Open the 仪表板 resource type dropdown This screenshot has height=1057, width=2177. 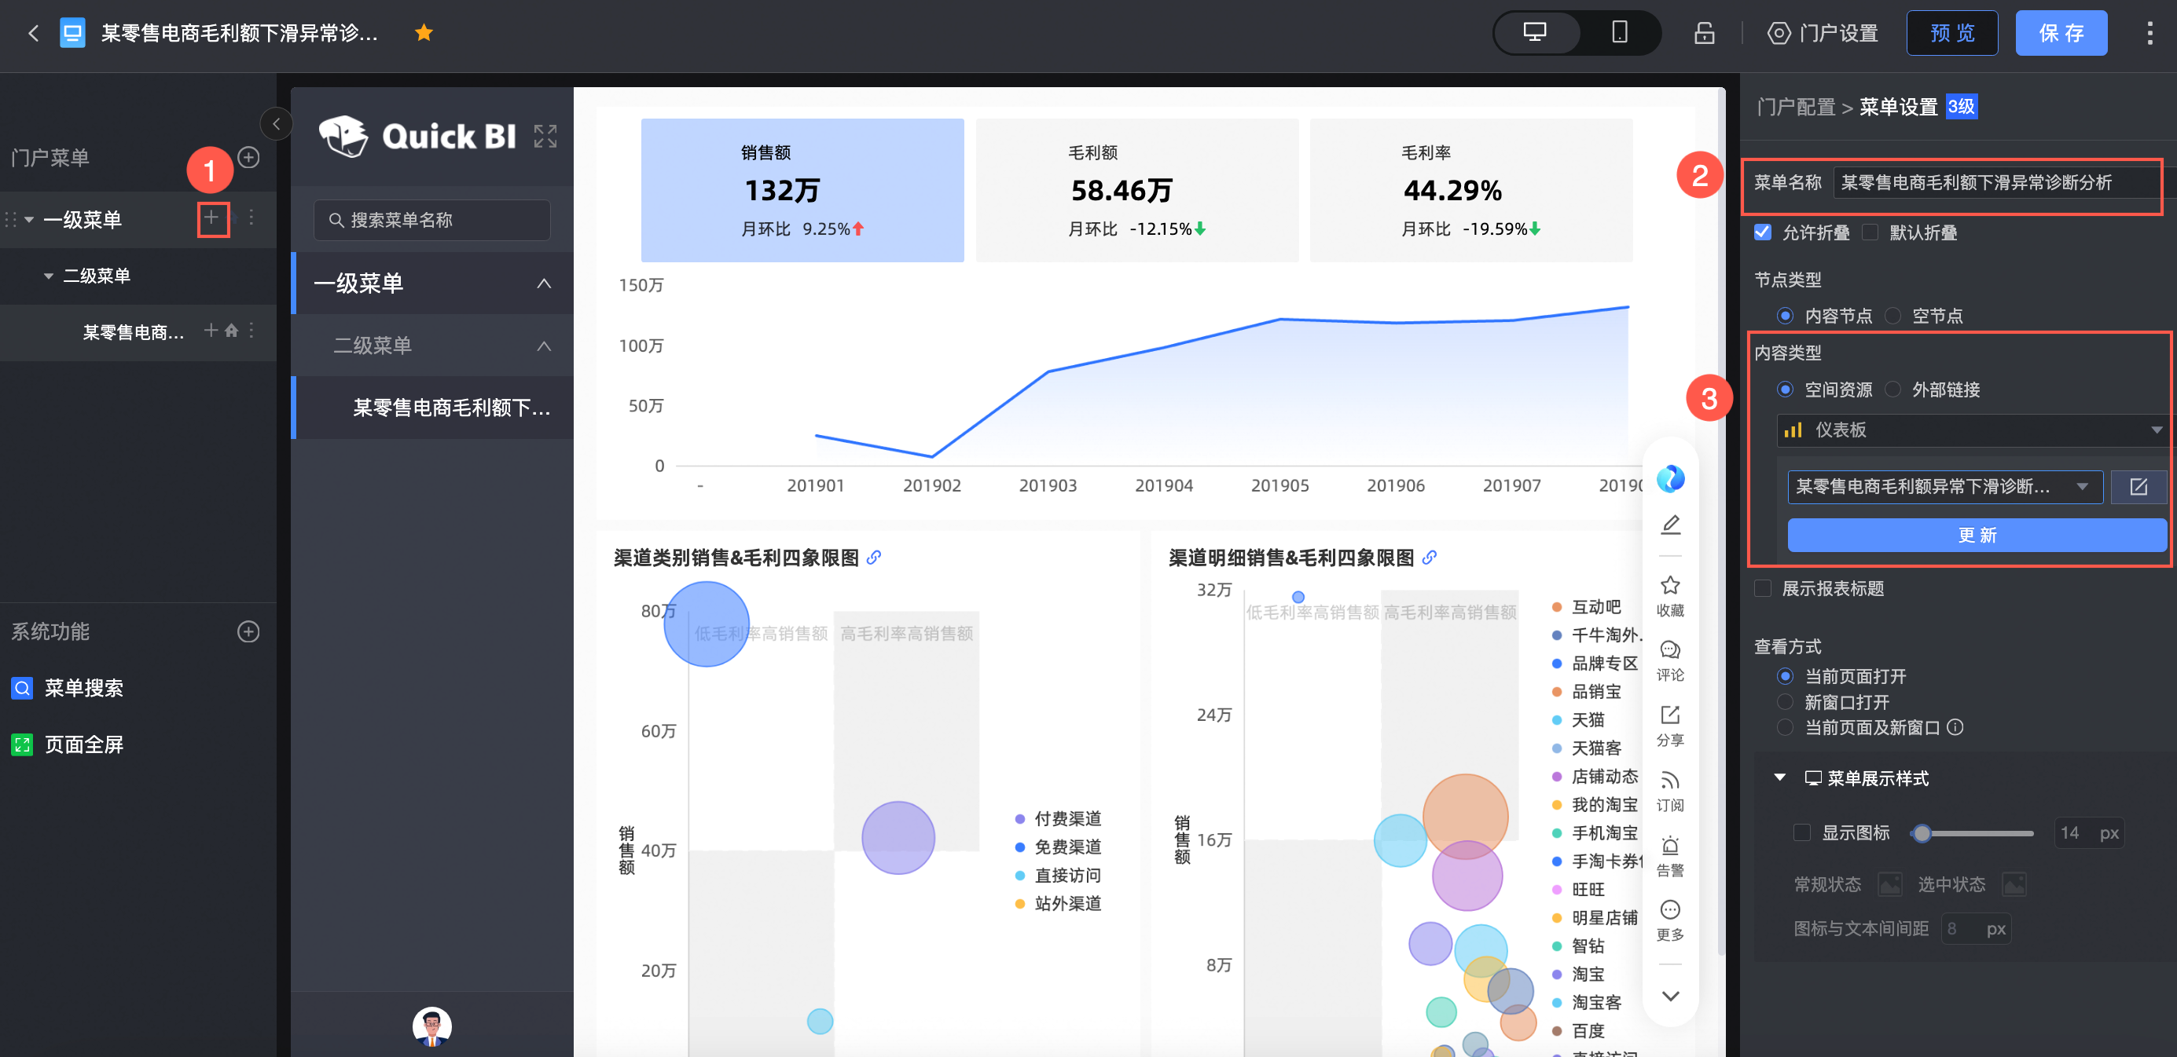click(x=1970, y=430)
